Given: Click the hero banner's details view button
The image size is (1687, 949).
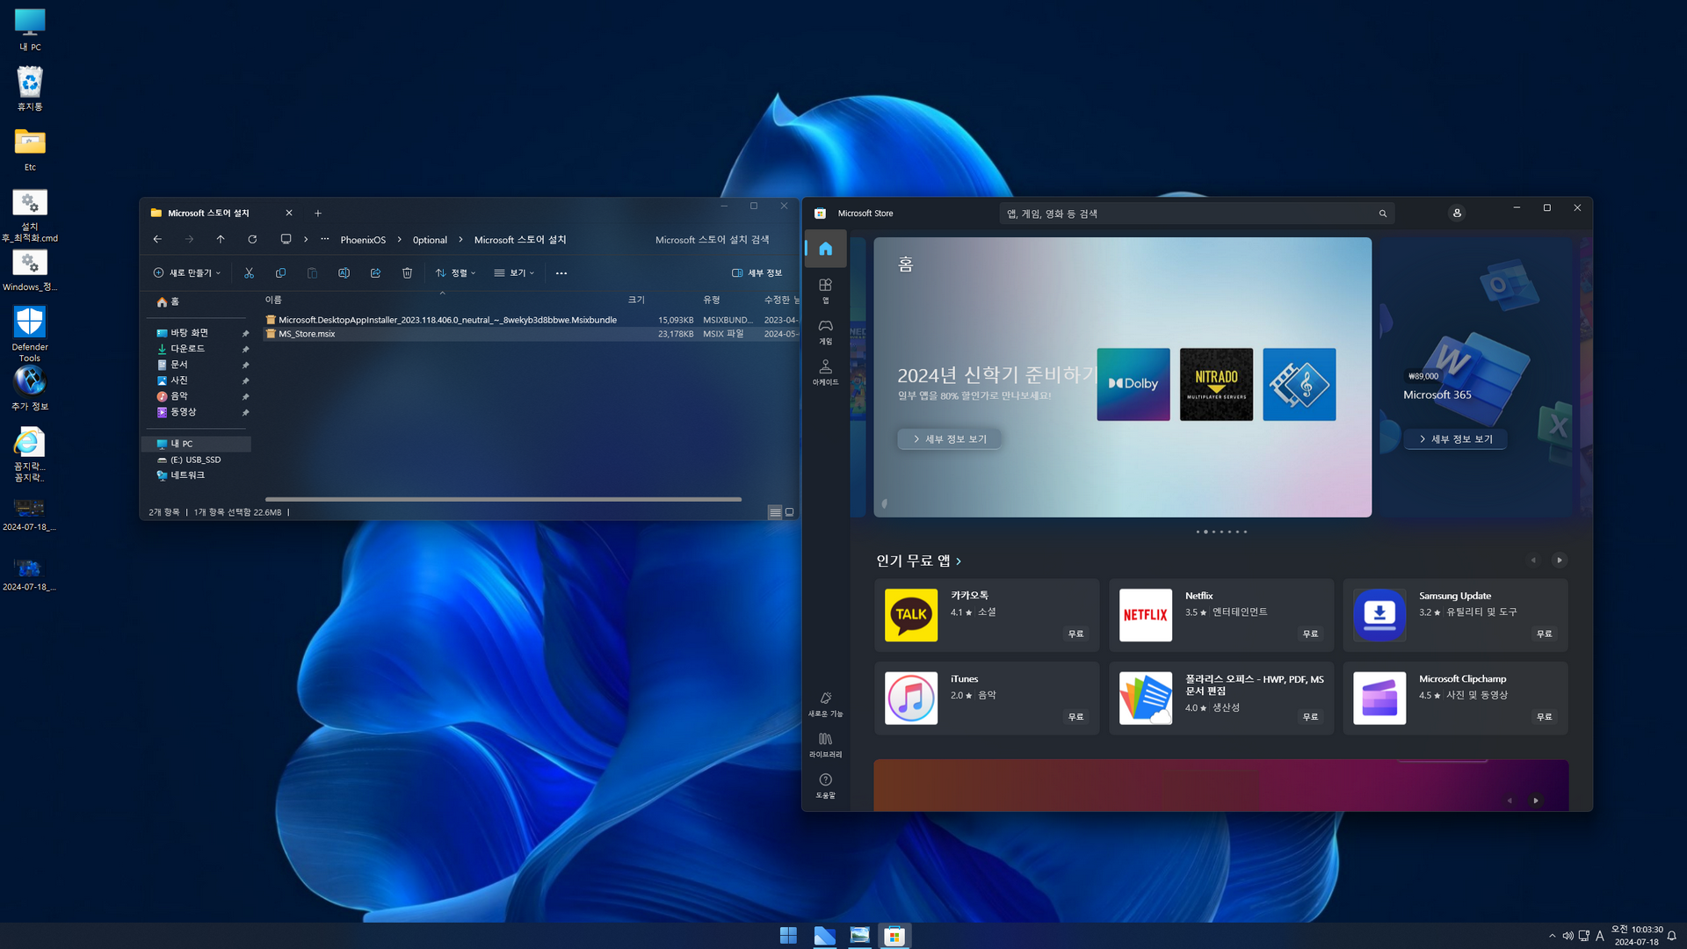Looking at the screenshot, I should (949, 439).
